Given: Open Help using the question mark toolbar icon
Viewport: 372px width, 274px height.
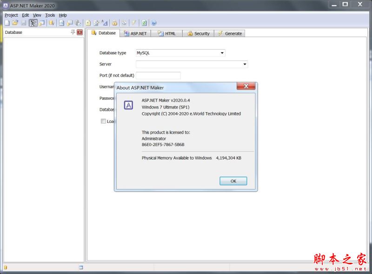Looking at the screenshot, I should pos(153,22).
